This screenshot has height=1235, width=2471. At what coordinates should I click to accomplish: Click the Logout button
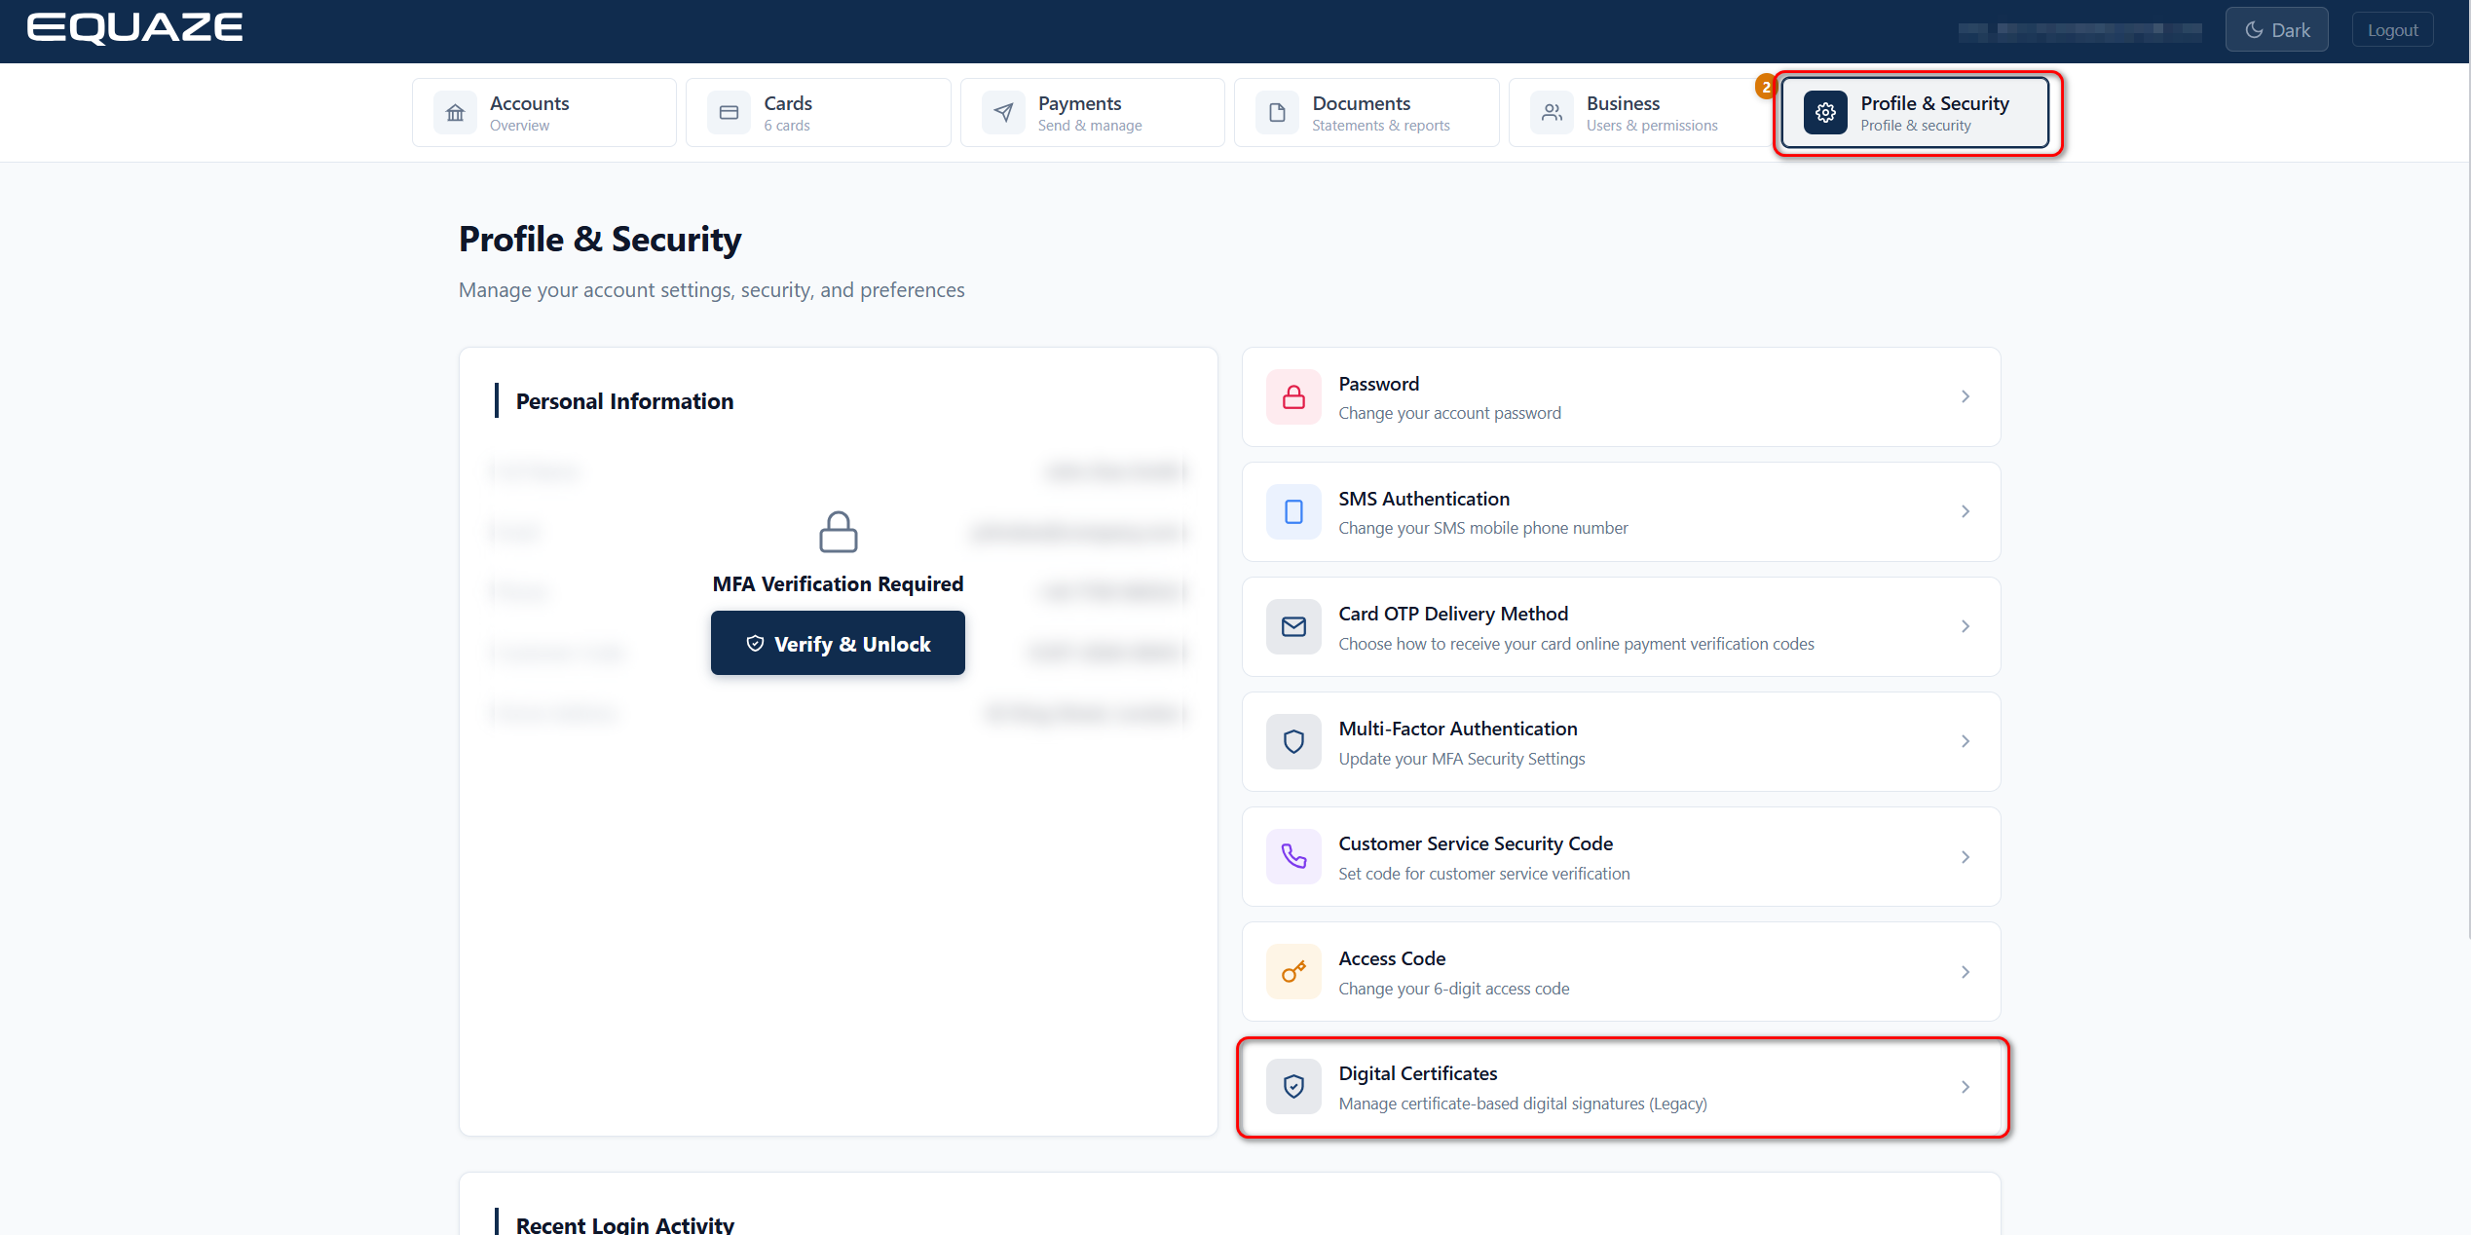pos(2392,30)
